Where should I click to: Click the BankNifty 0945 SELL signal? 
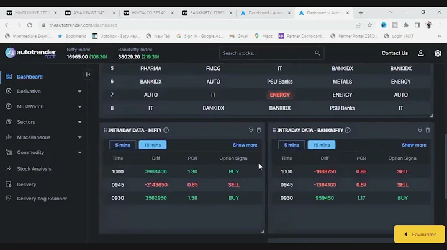coord(402,184)
